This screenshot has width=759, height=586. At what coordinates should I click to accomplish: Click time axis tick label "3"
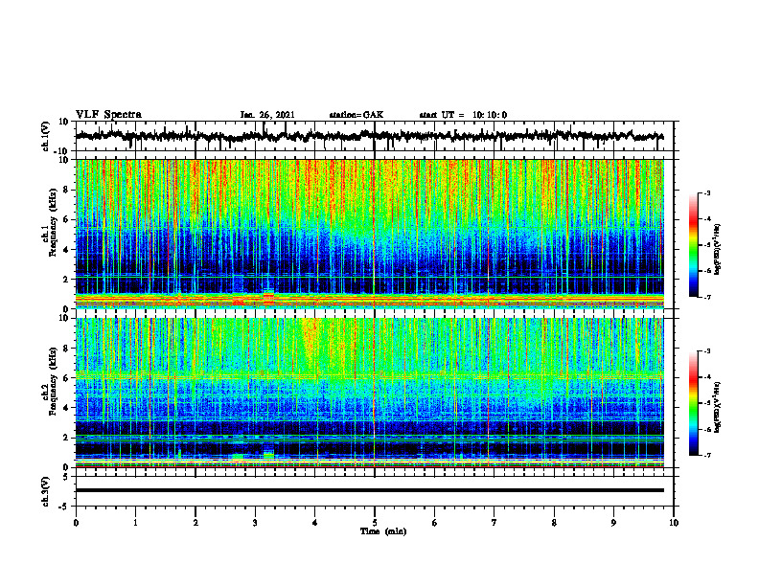[x=255, y=523]
